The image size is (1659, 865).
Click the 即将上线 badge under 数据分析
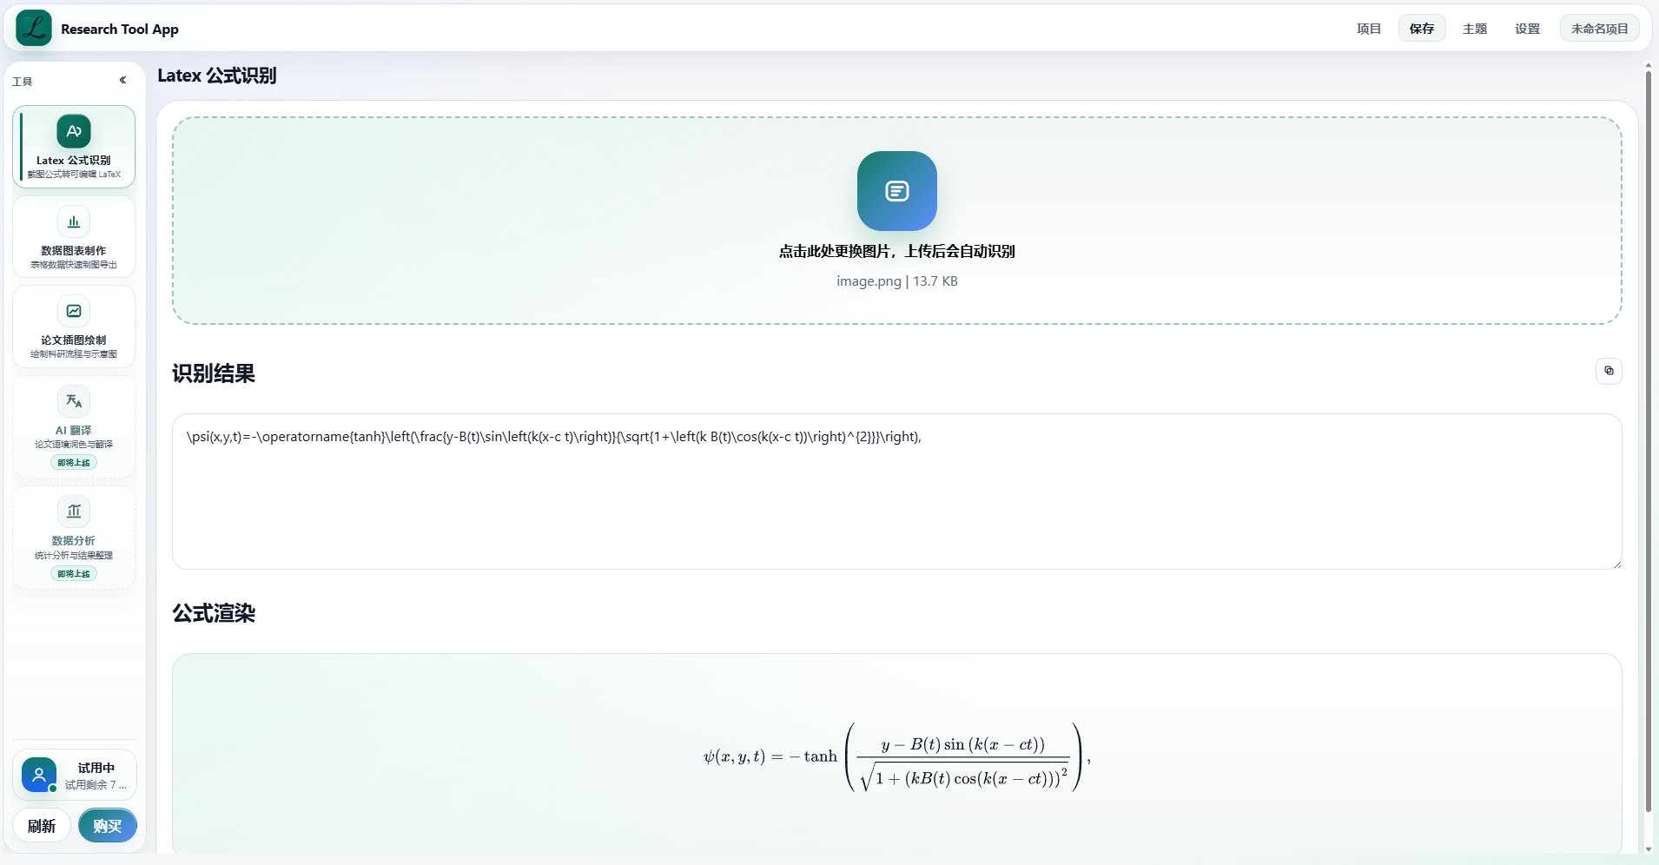tap(74, 574)
